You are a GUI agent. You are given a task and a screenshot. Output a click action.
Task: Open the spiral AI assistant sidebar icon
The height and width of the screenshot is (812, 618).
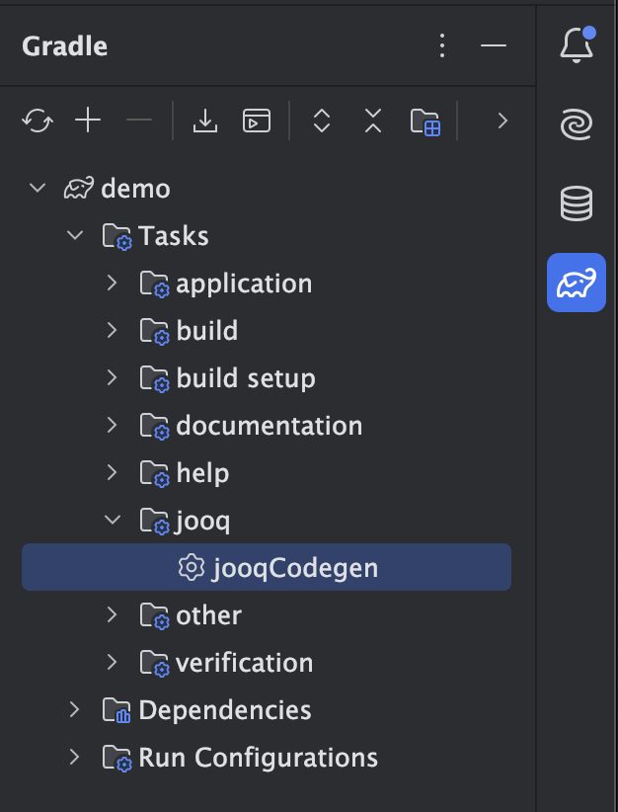coord(577,124)
